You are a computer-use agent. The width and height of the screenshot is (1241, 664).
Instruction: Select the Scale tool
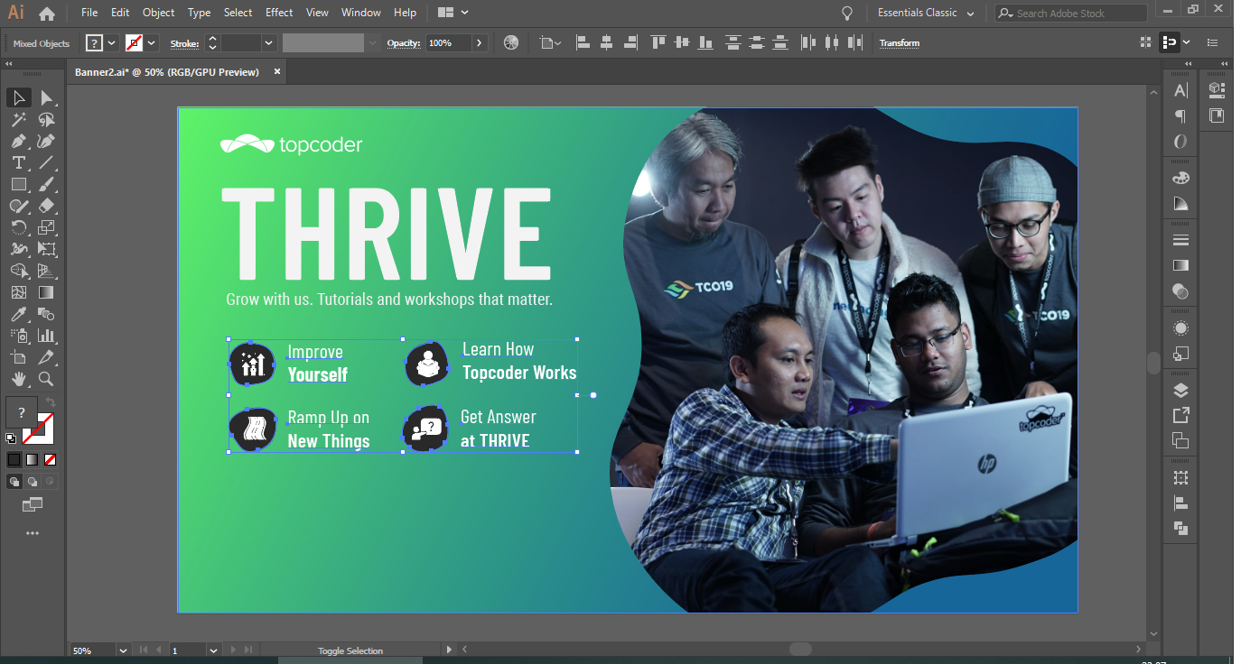pos(47,227)
